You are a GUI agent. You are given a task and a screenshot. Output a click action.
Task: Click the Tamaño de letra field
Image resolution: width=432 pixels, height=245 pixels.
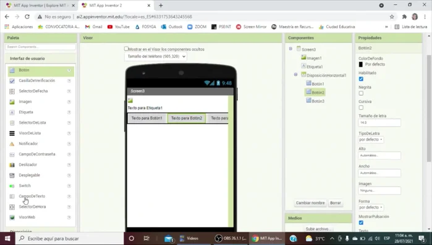379,123
